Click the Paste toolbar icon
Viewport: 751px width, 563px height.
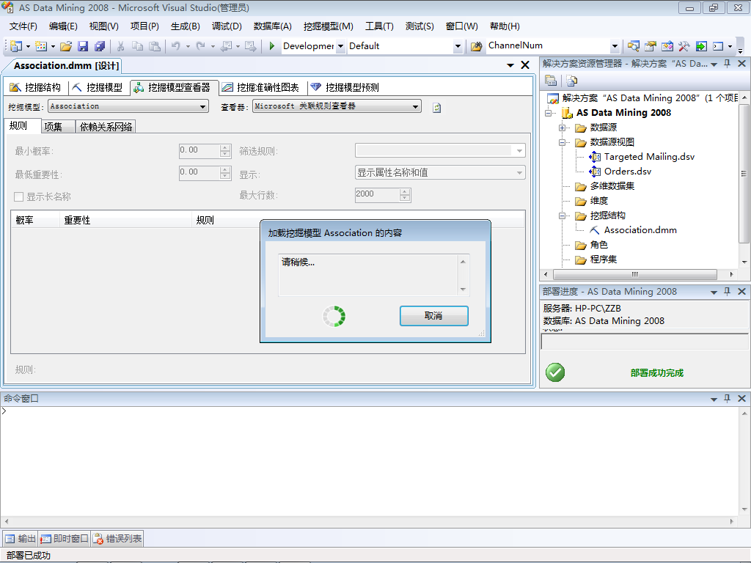click(x=154, y=46)
